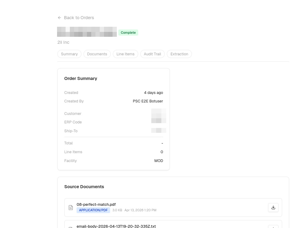Click the back arrow icon beside Back to Orders
Screen dimensions: 305x228
pos(59,18)
